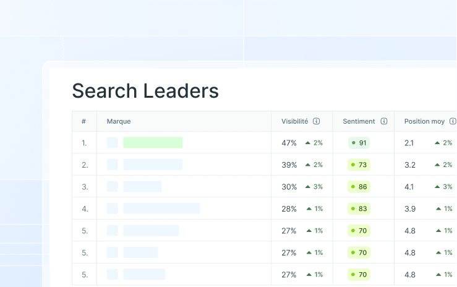Click the brand name placeholder in row 4
The width and height of the screenshot is (457, 287).
coord(161,208)
